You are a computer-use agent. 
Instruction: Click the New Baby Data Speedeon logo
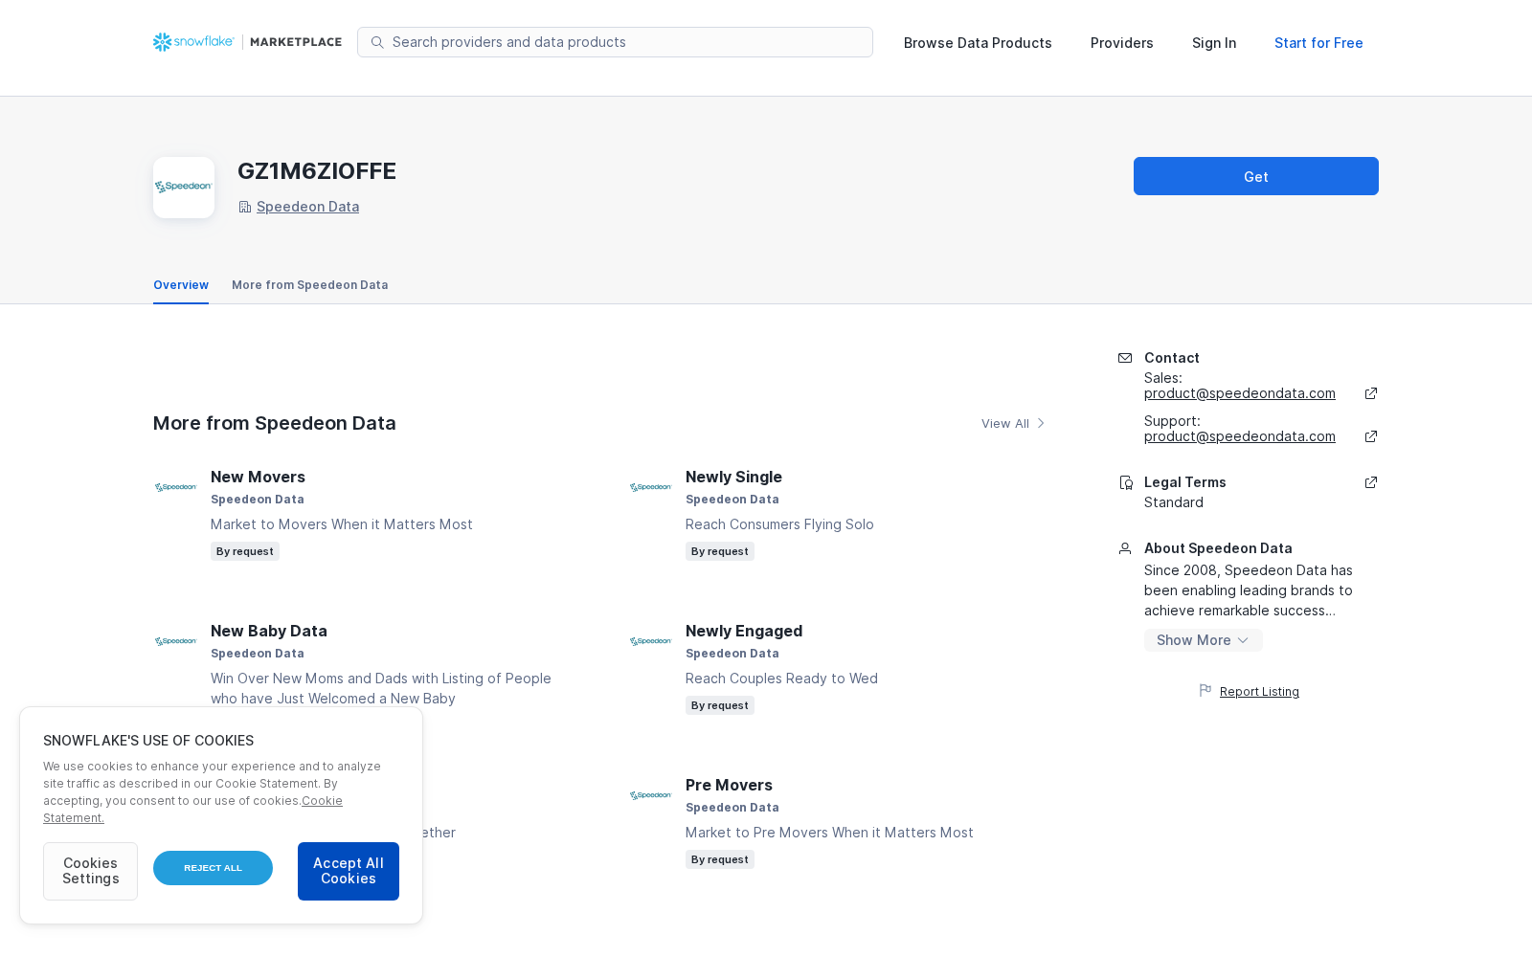[176, 641]
